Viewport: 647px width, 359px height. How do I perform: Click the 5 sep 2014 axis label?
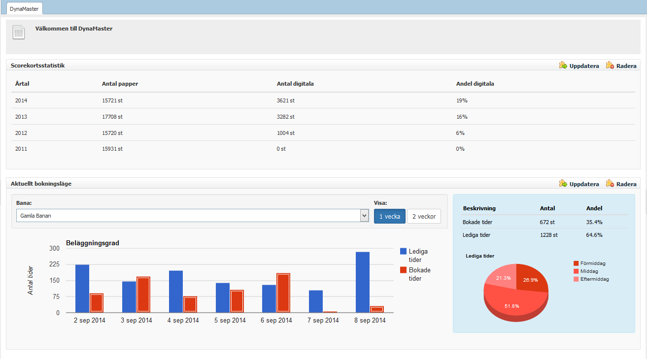pos(230,320)
